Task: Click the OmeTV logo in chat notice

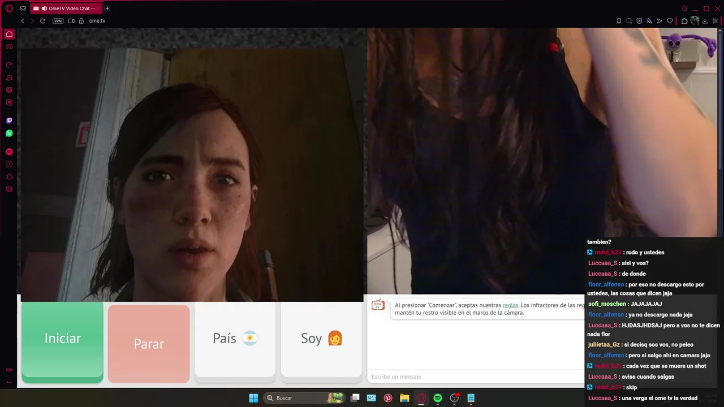Action: point(378,305)
